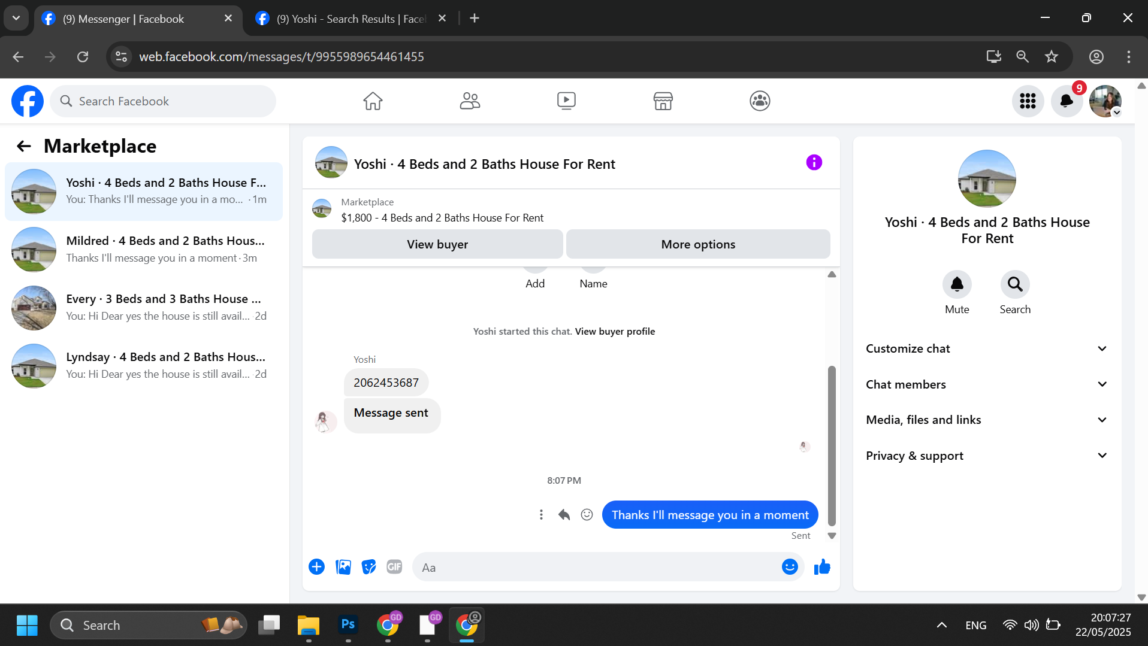Open the account profile picture menu
Screen dimensions: 1148x646
coord(1105,101)
